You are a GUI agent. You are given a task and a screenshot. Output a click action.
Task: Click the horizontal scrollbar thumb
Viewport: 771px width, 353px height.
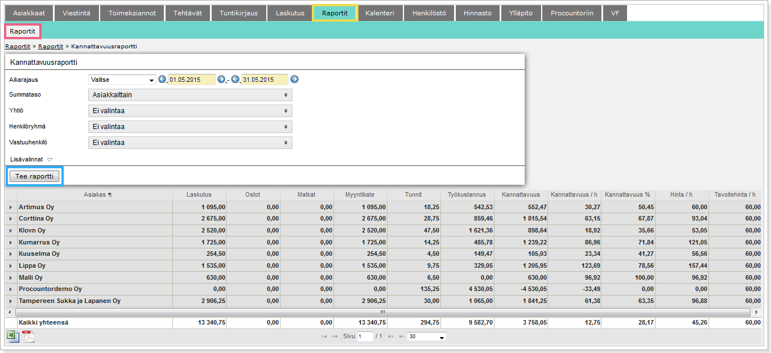pos(382,312)
